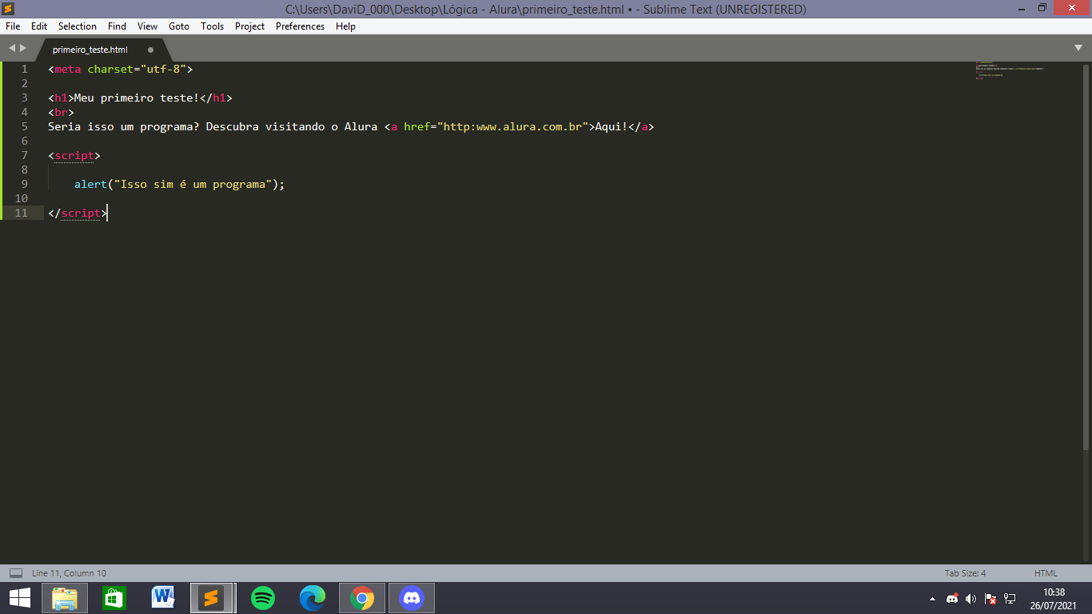
Task: Open the Find menu
Action: pos(117,26)
